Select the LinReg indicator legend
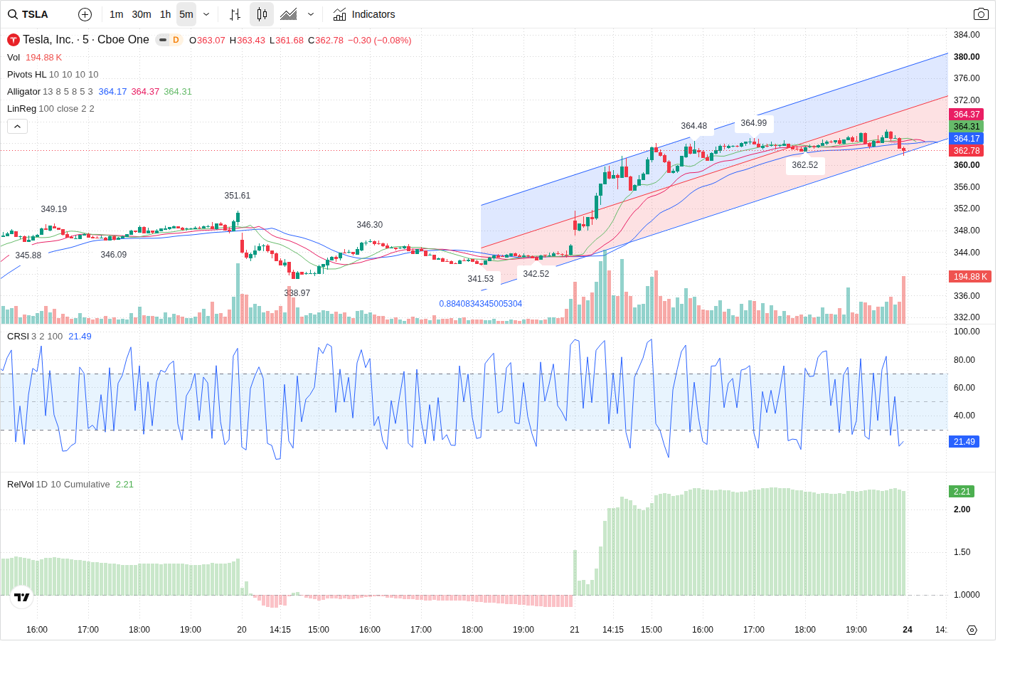 pyautogui.click(x=21, y=109)
